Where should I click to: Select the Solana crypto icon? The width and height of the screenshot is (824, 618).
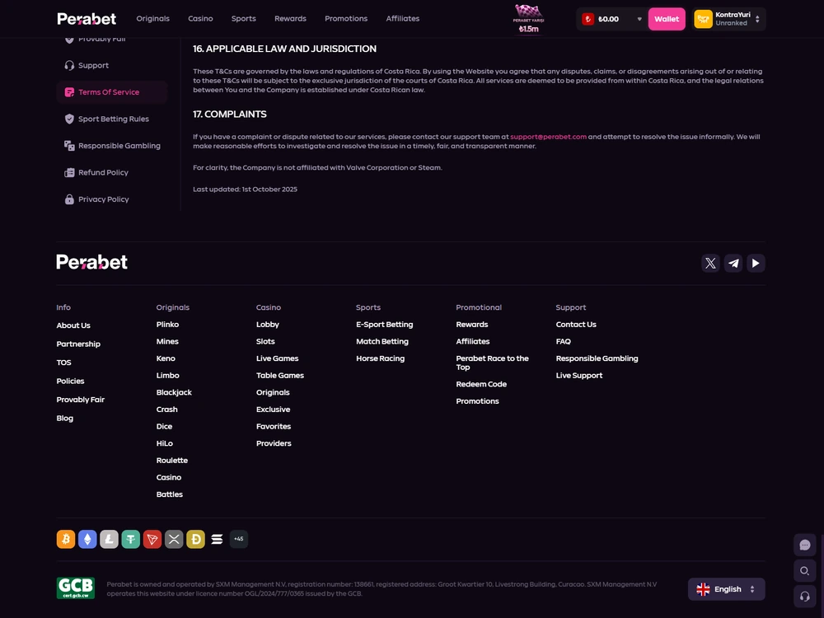(217, 539)
